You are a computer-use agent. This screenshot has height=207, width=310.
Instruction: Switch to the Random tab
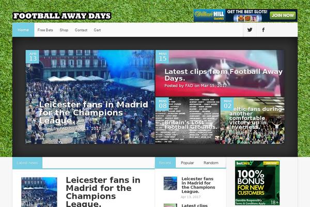(211, 163)
